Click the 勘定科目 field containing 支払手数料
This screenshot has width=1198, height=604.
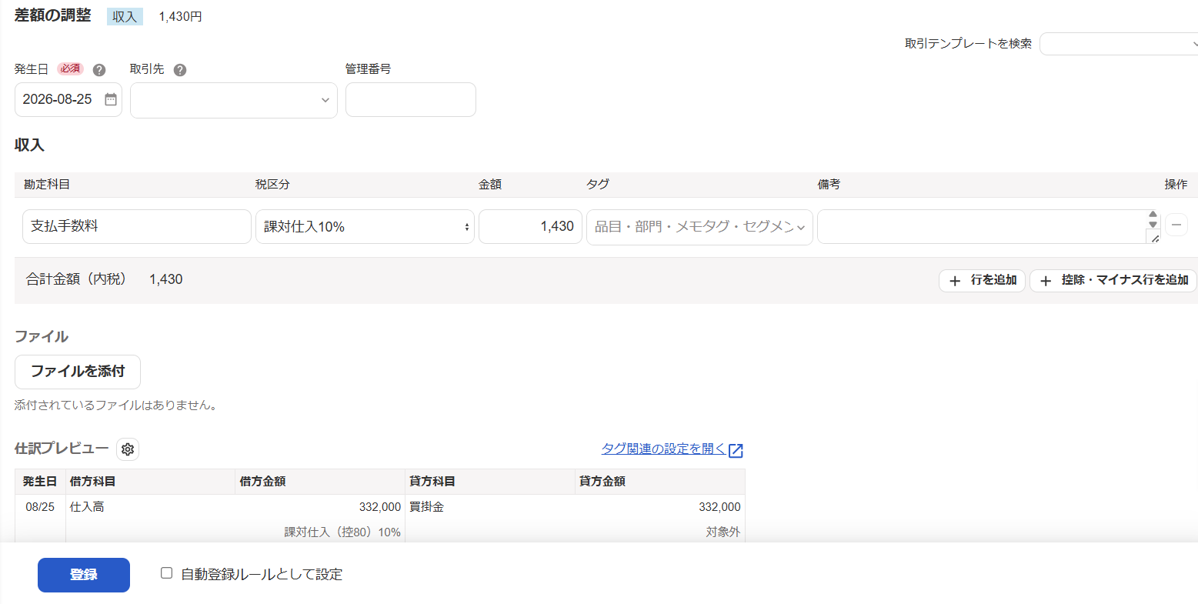137,226
